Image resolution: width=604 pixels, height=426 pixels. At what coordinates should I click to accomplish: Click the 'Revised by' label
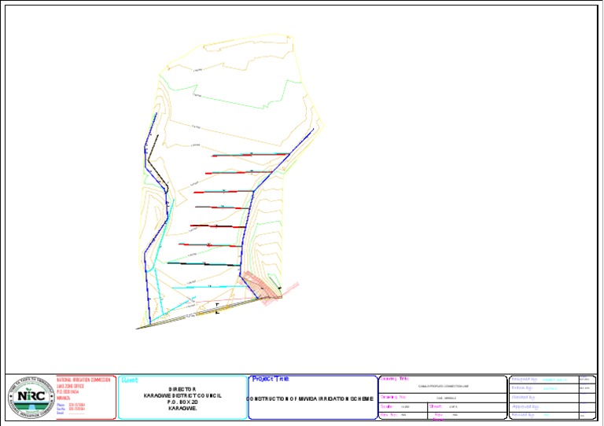(523, 415)
